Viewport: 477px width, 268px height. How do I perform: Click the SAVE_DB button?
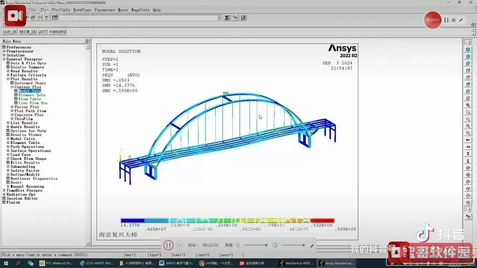[10, 32]
